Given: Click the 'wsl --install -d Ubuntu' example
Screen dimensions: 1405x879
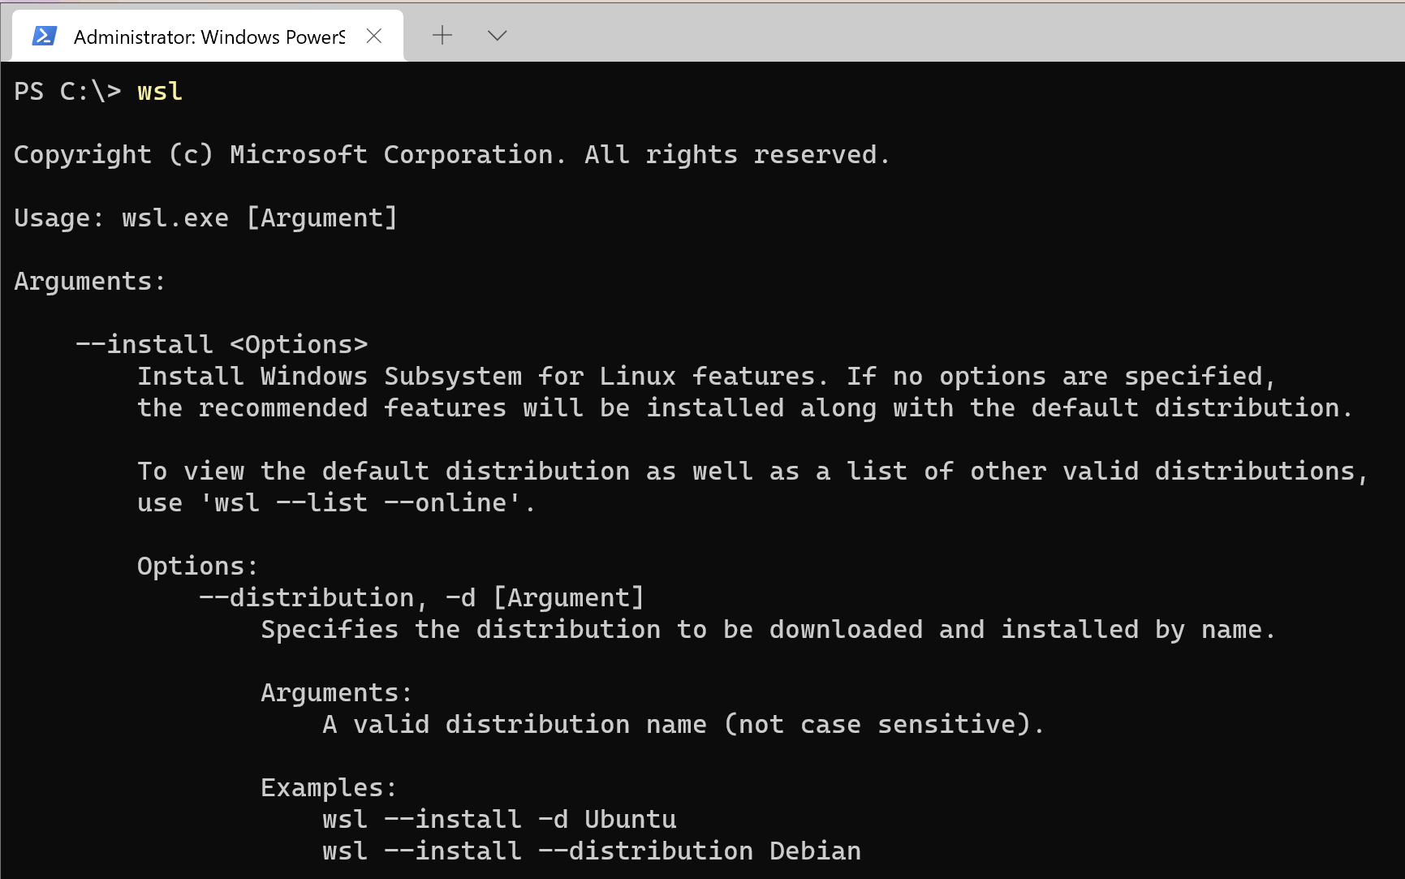Looking at the screenshot, I should coord(499,819).
